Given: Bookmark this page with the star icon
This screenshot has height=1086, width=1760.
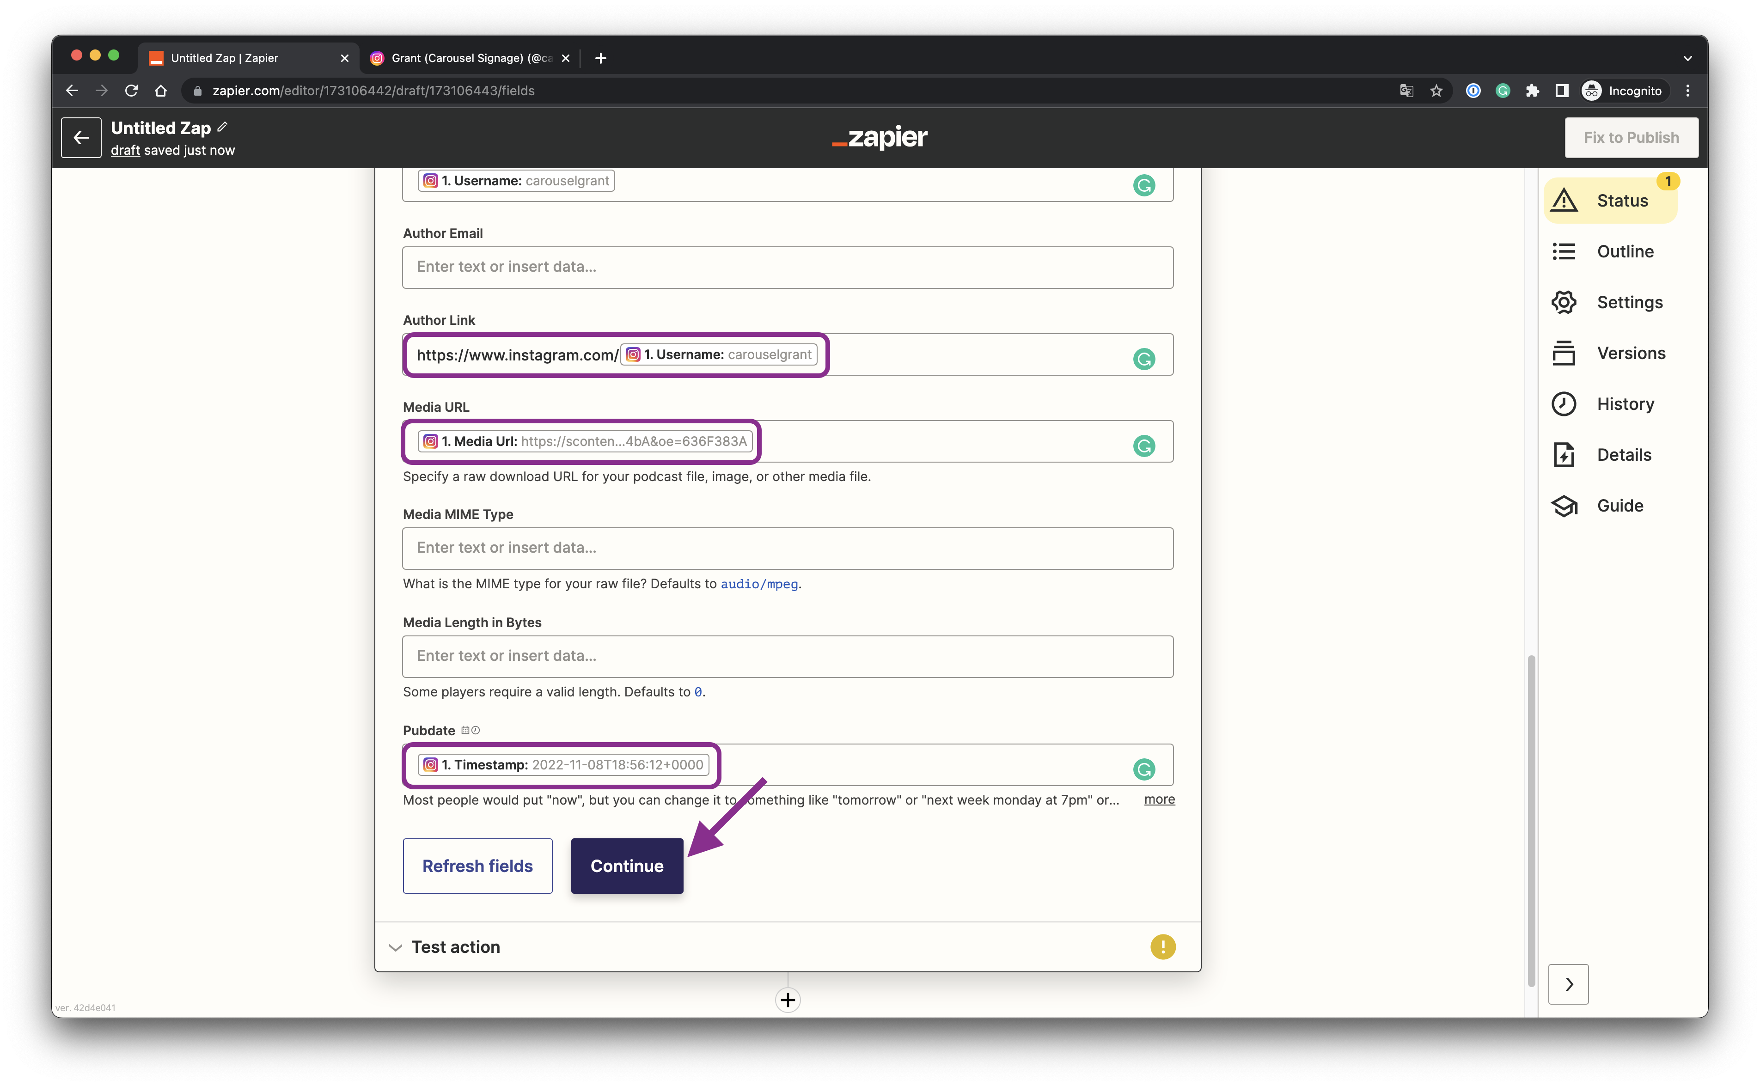Looking at the screenshot, I should [x=1435, y=91].
